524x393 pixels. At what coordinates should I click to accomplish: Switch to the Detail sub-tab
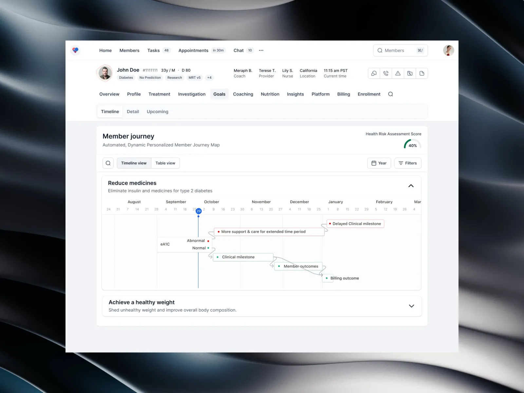133,112
